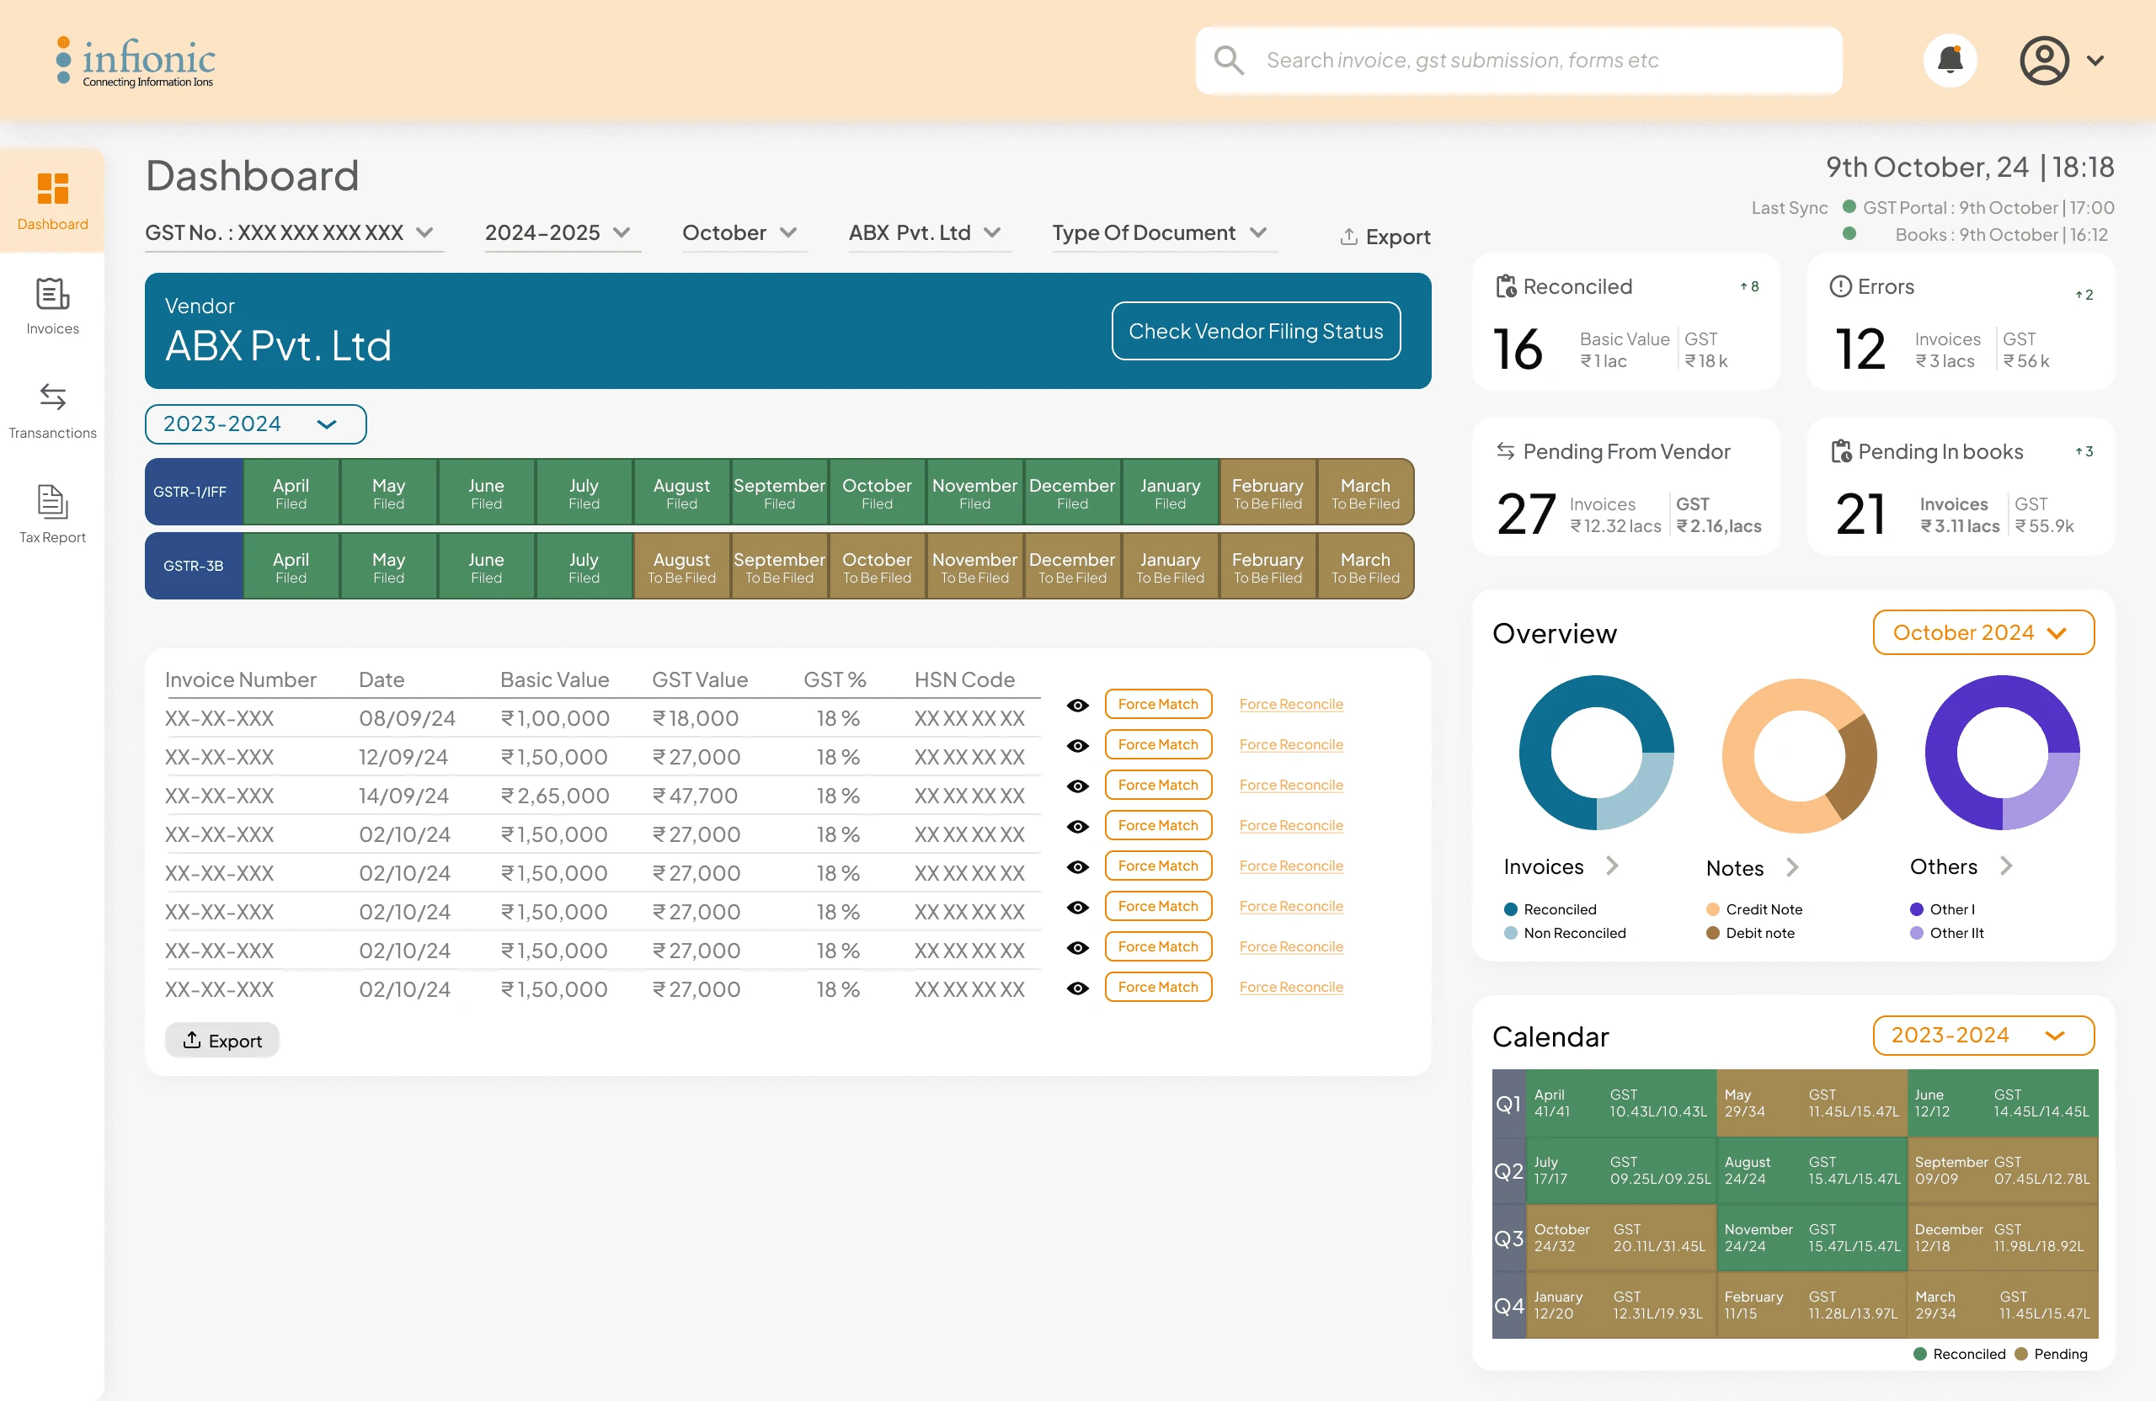Select GSTR-3B August To Be Filed cell
This screenshot has height=1401, width=2156.
pyautogui.click(x=681, y=567)
